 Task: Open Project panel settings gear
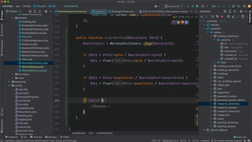[46, 11]
